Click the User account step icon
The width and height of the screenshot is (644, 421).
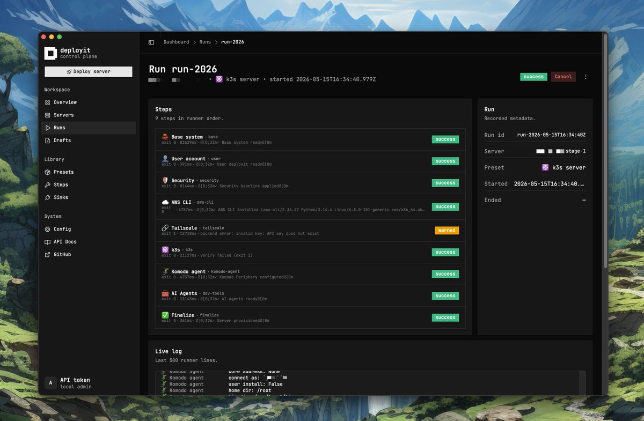point(165,159)
